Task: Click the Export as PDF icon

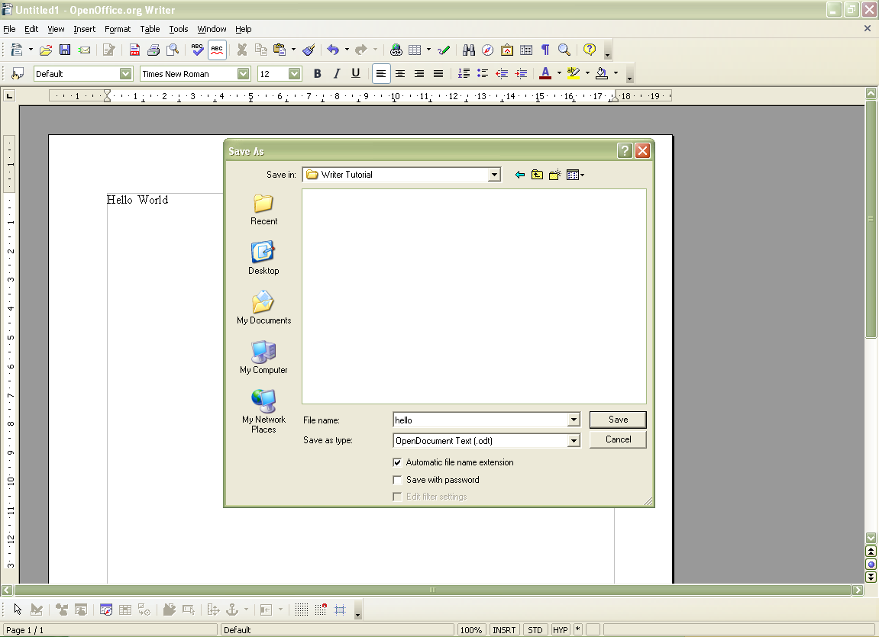Action: (134, 50)
